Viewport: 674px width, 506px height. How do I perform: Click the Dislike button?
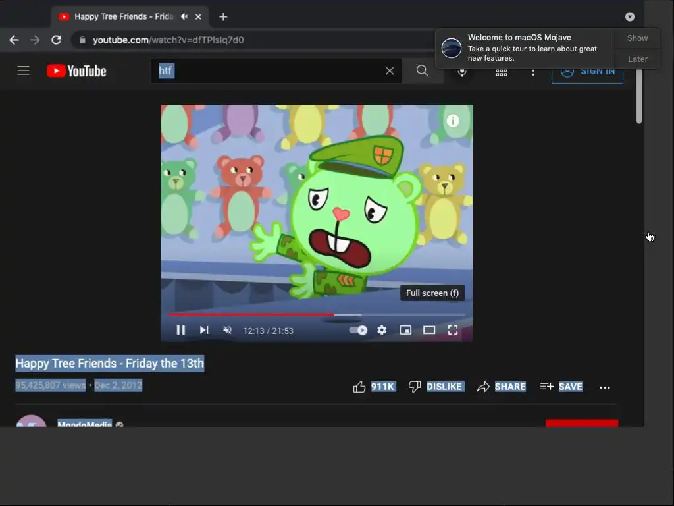click(x=436, y=387)
